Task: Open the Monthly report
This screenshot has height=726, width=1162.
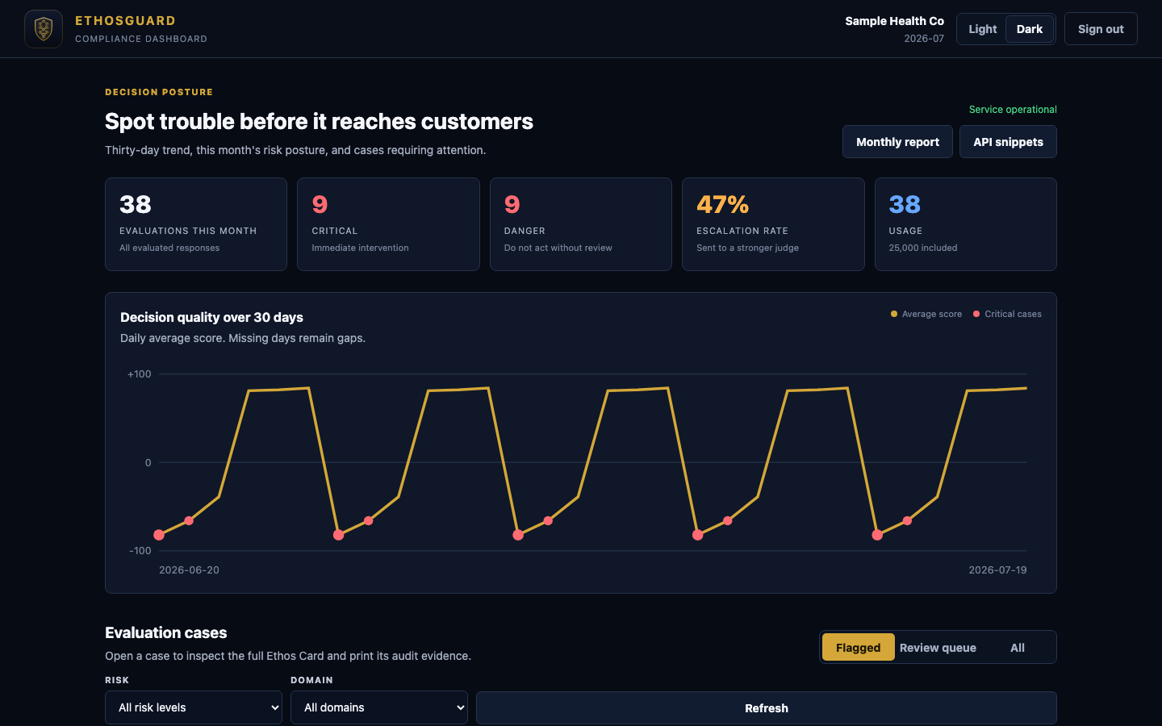Action: (897, 142)
